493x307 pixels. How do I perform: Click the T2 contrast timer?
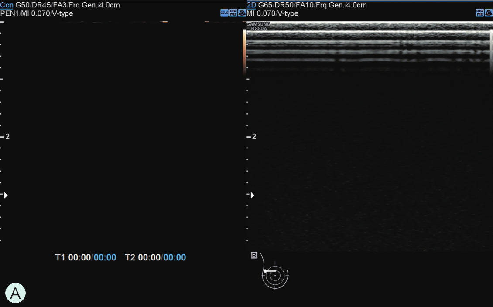point(155,257)
